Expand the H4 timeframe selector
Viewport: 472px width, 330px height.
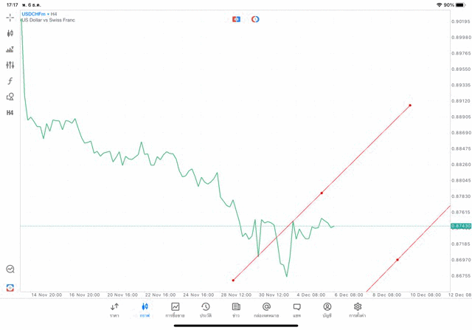10,113
